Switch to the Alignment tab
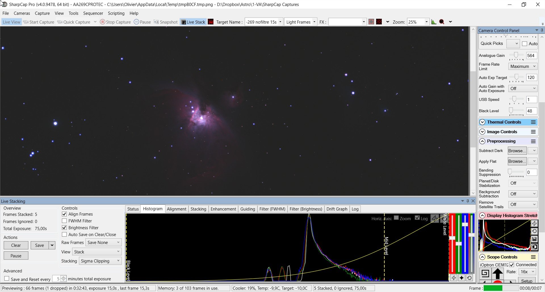 tap(176, 209)
